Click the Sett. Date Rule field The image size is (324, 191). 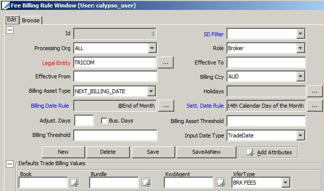pyautogui.click(x=266, y=106)
